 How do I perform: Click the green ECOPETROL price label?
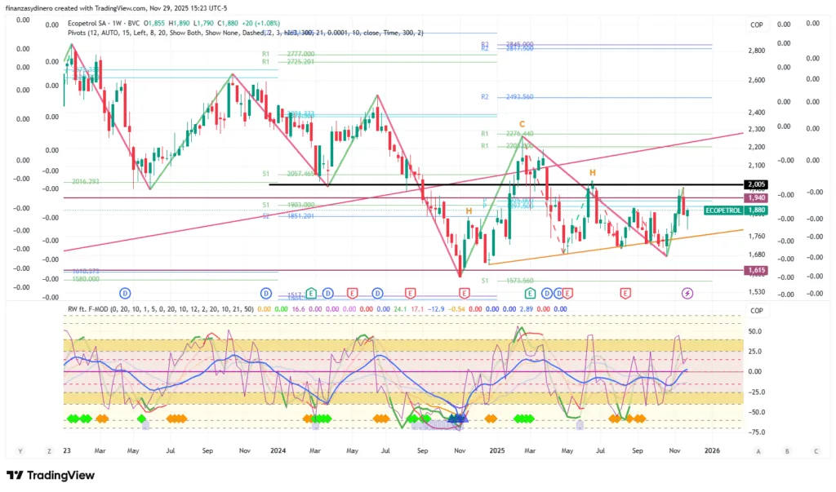tap(722, 210)
